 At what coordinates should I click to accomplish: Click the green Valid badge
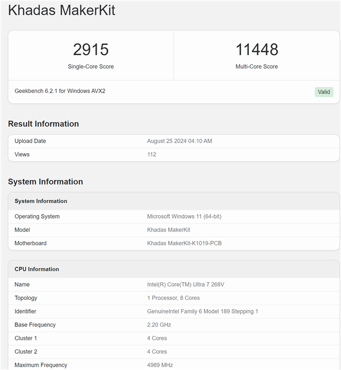324,92
